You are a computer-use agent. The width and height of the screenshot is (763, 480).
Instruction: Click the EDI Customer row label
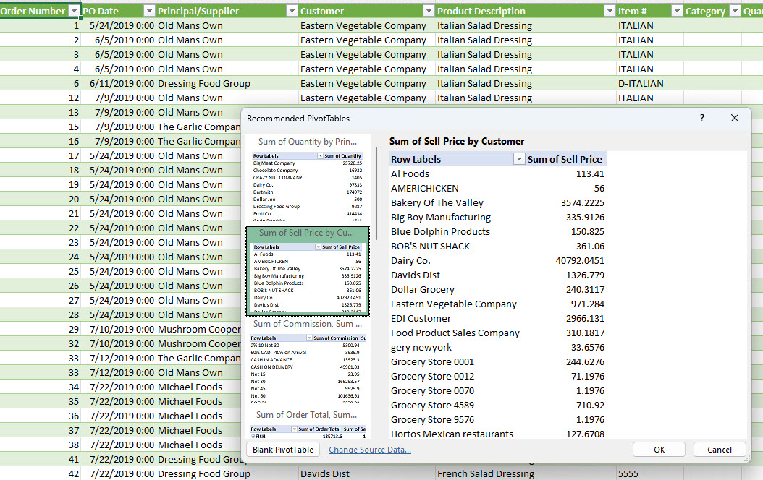[421, 318]
